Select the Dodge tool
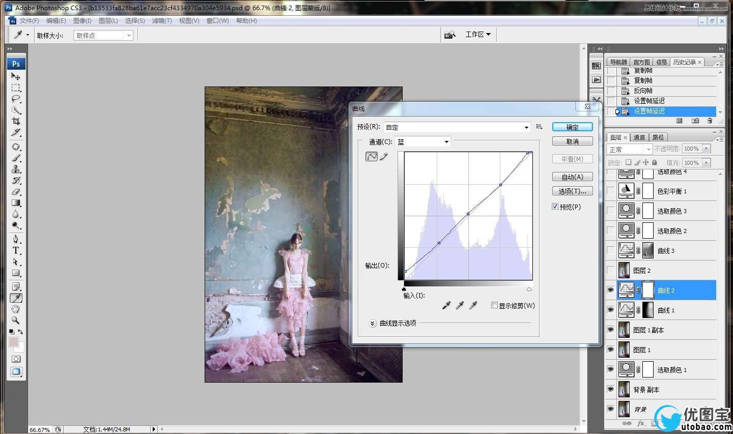The height and width of the screenshot is (434, 733). tap(16, 225)
